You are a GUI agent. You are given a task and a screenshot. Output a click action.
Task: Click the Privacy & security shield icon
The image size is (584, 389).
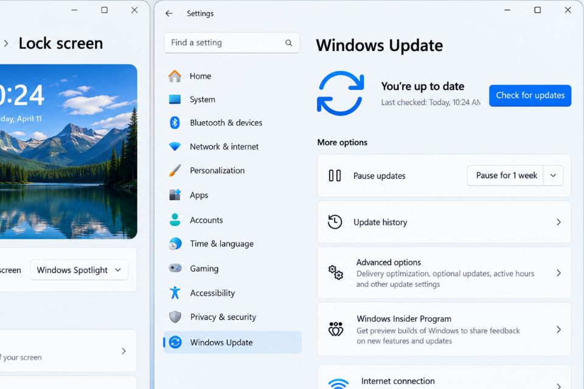point(175,317)
